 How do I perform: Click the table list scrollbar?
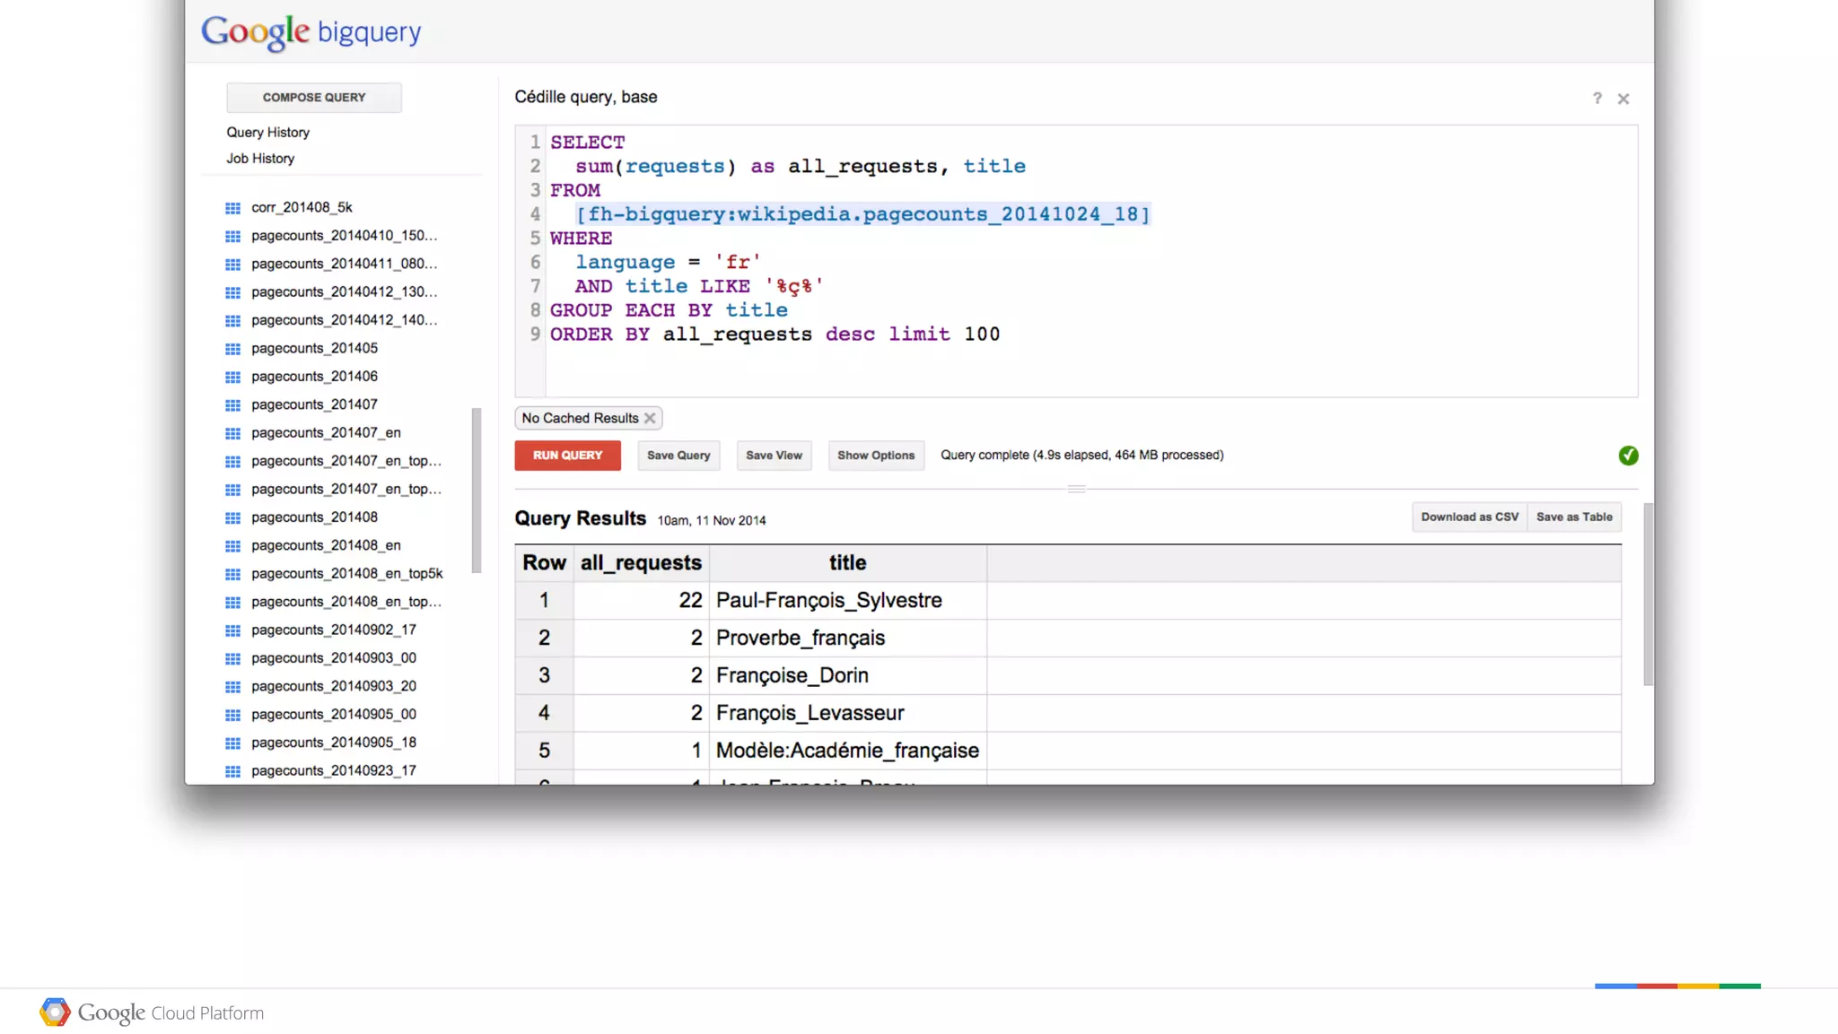(x=477, y=490)
